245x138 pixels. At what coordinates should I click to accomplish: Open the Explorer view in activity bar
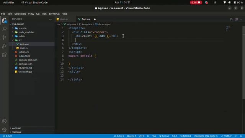click(4, 20)
